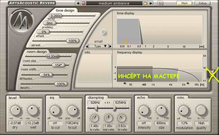Viewport: 219px width, 135px height.
Task: Click the lo ratio knob
Action: pos(95,118)
